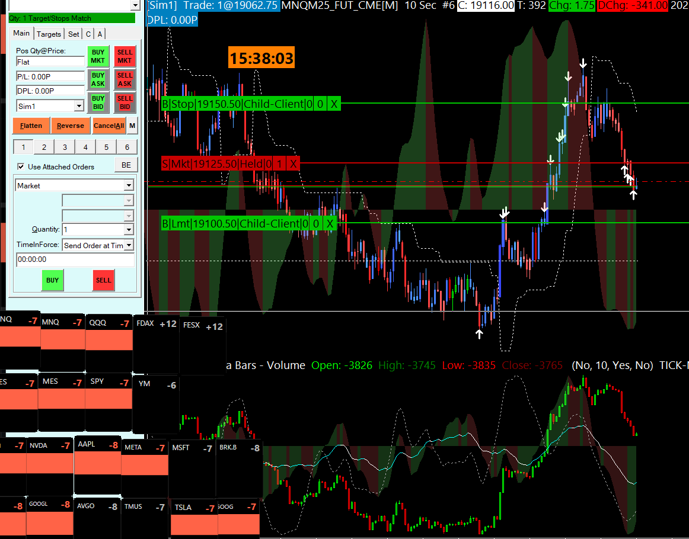Click the BUY MKT button
The image size is (689, 539).
click(98, 56)
